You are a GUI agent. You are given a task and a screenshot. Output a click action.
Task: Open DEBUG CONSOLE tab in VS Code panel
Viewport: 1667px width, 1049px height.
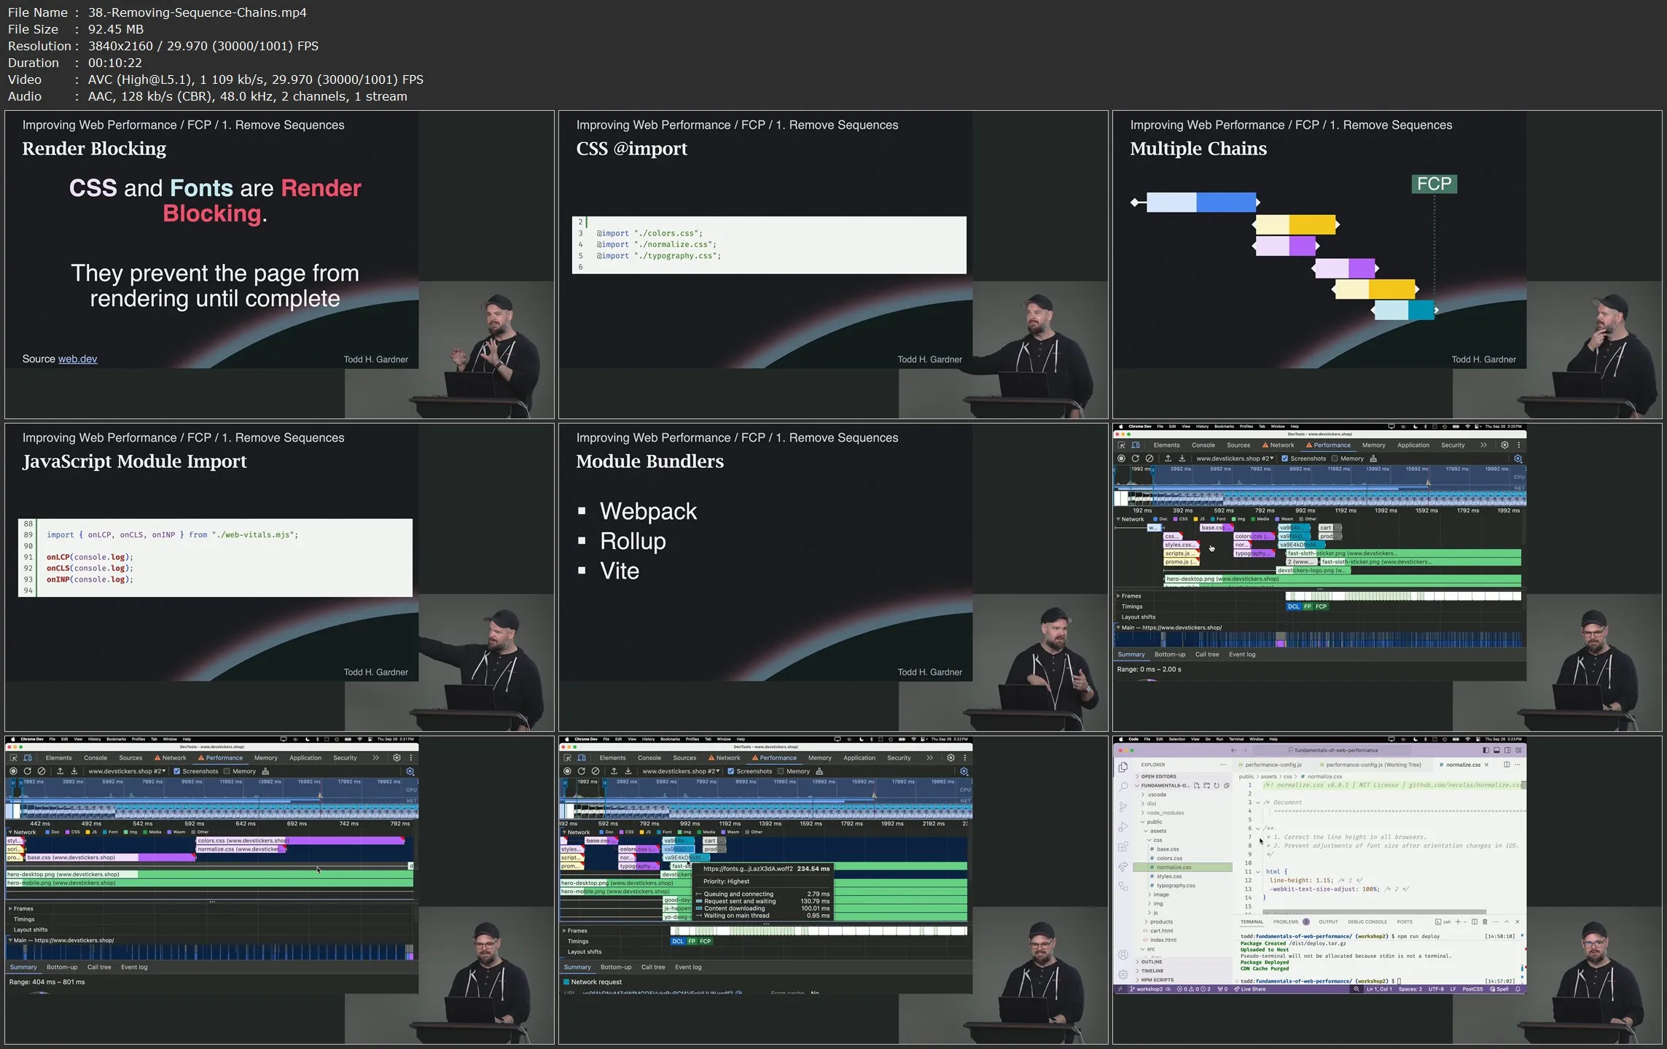pyautogui.click(x=1367, y=922)
